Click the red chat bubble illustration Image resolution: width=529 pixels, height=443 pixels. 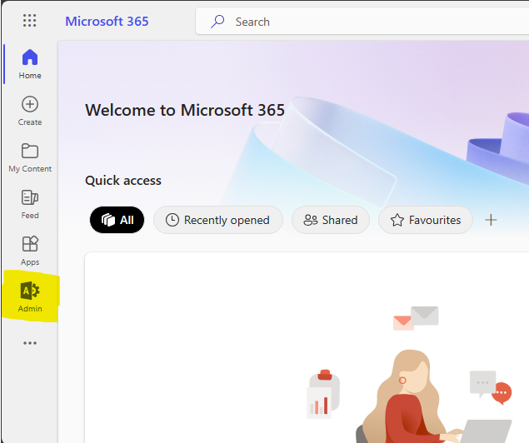[x=502, y=393]
